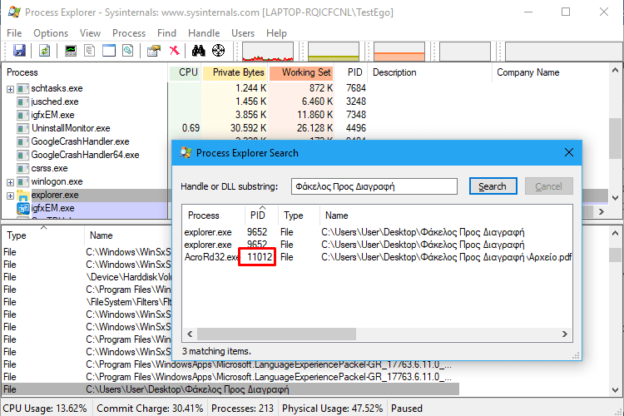Screen dimensions: 624x416
Task: Click lower pane scroll down arrow
Action: [615, 389]
